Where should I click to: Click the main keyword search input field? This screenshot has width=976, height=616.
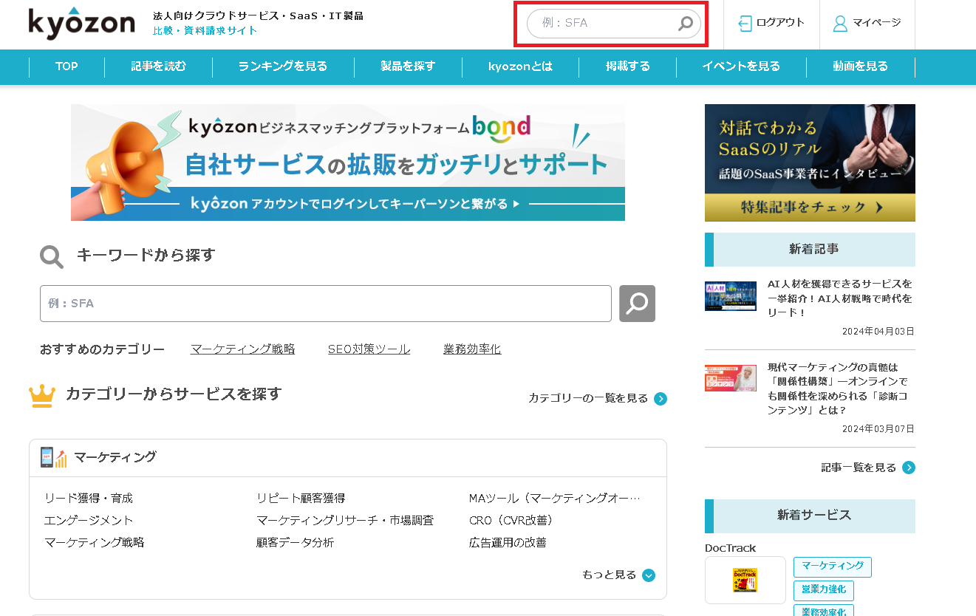click(326, 304)
